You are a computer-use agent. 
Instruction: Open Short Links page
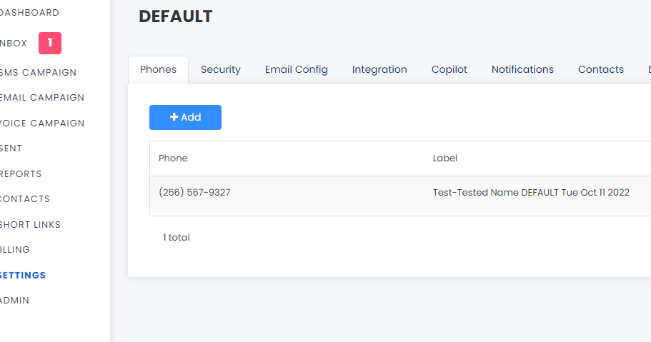click(31, 224)
